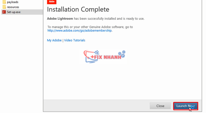
Task: Click the bold Adobe Lightroom text
Action: click(x=60, y=19)
